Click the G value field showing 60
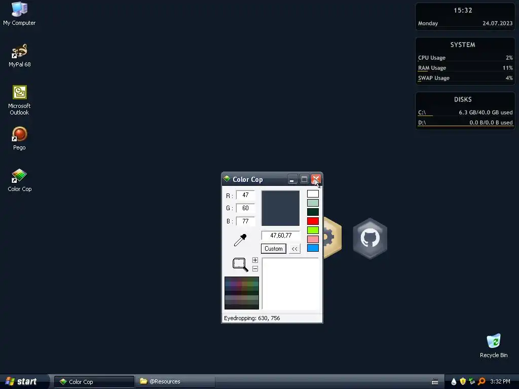This screenshot has width=519, height=389. pos(245,208)
